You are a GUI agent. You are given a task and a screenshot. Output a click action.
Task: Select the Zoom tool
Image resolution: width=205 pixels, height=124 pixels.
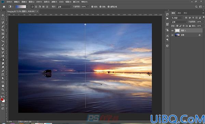tap(3, 89)
